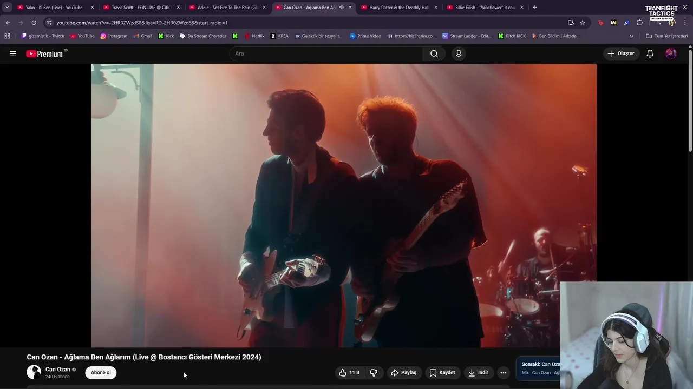Open the KREA bookmark
The image size is (693, 389).
(279, 36)
